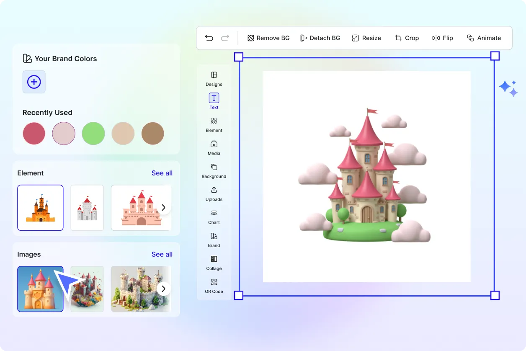Screen dimensions: 526x351
Task: Select the Background tool from the sidebar
Action: pos(214,172)
